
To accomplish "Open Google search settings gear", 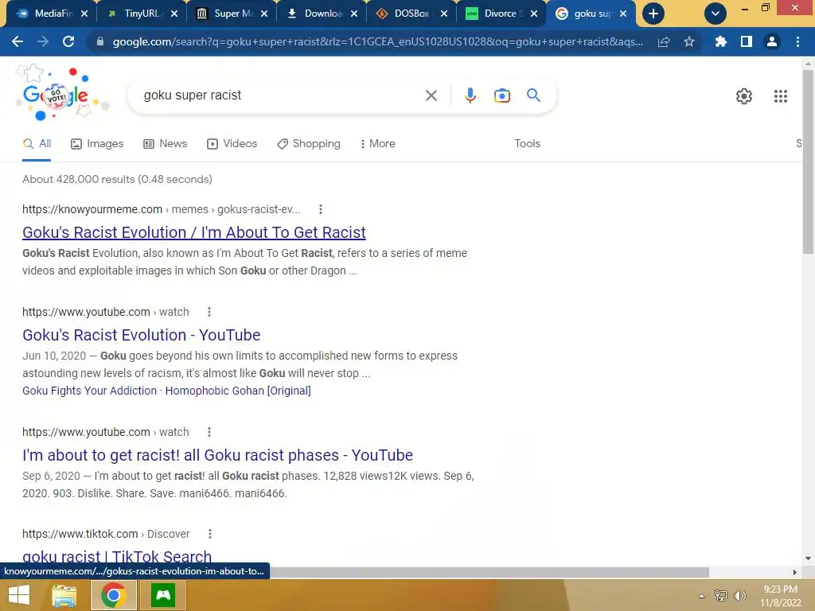I will pyautogui.click(x=744, y=96).
